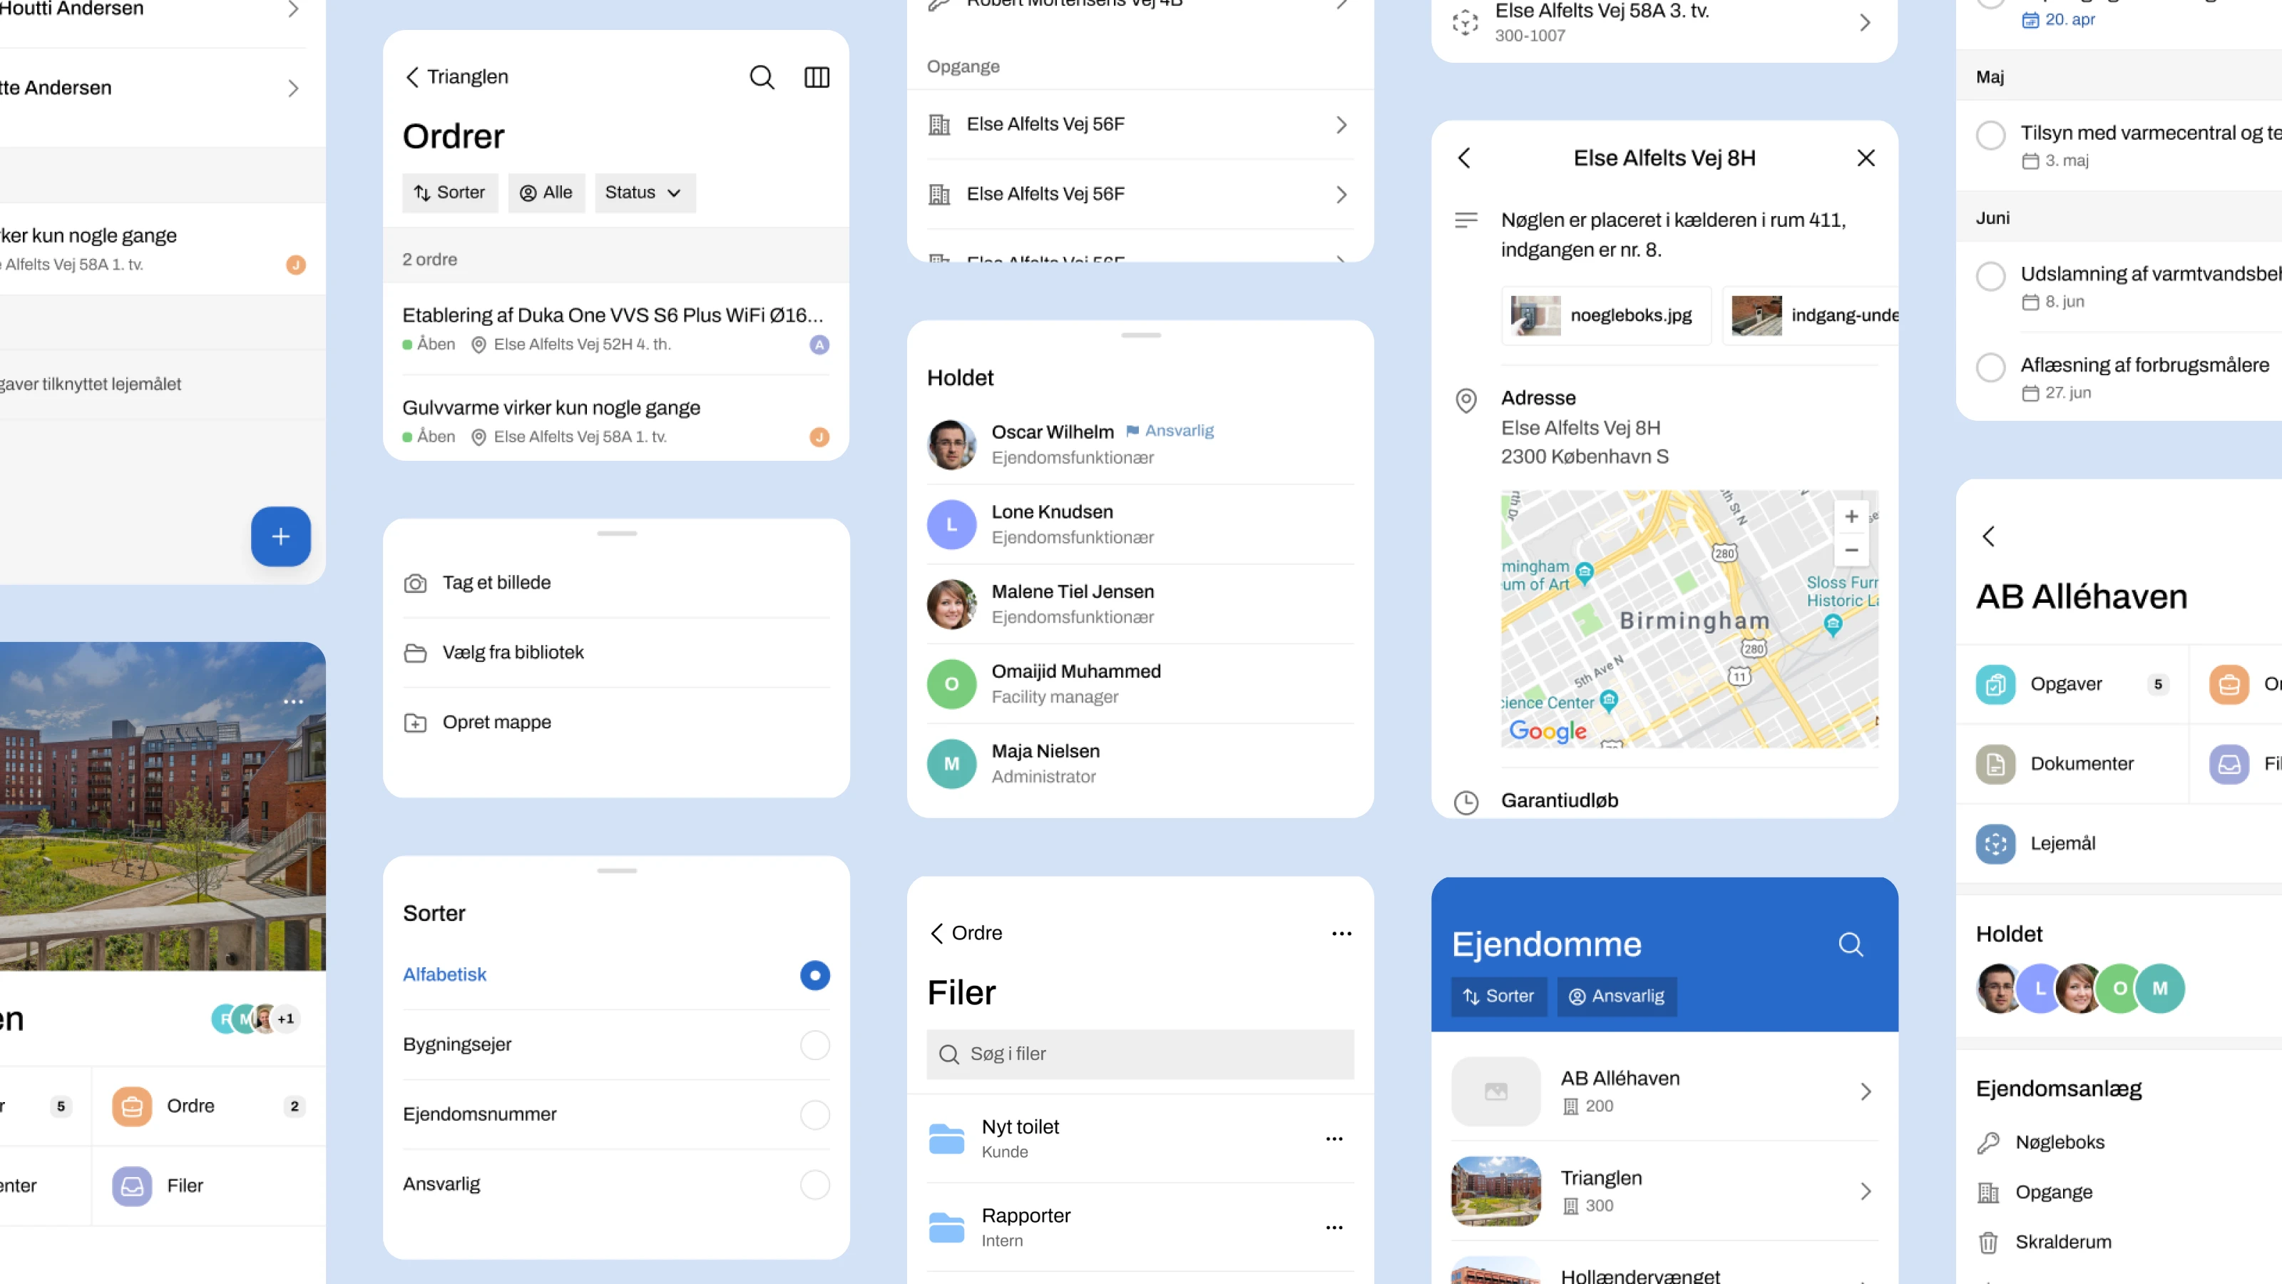Mark Aflæsning af forbrugsmålere task as done
Viewport: 2282px width, 1284px height.
[x=1990, y=367]
